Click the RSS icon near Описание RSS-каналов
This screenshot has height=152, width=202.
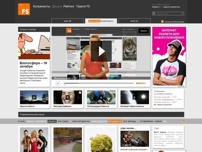click(x=162, y=21)
